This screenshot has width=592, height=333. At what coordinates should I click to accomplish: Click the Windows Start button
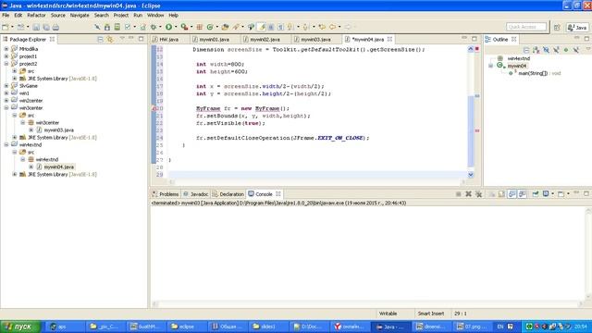[x=20, y=327]
